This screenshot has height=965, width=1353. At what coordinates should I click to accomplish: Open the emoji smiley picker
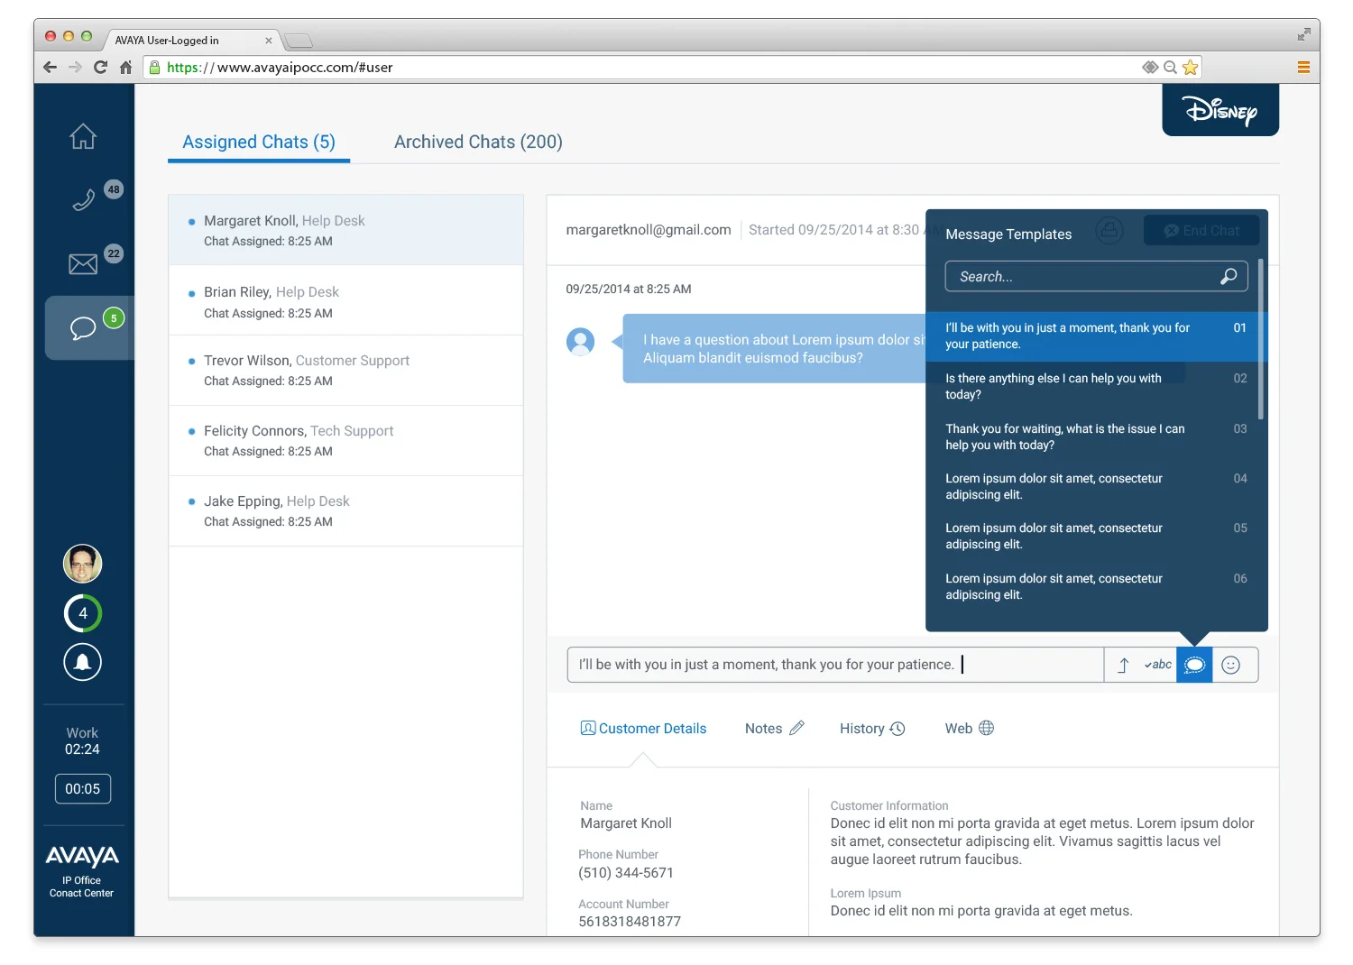[1231, 665]
